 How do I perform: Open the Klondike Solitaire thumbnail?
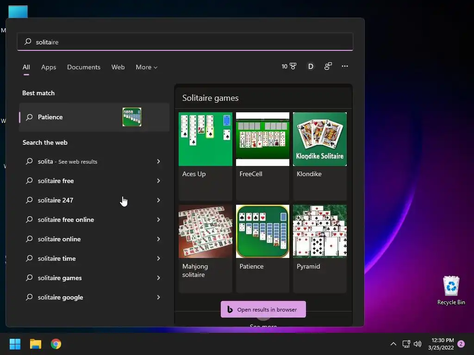tap(320, 139)
